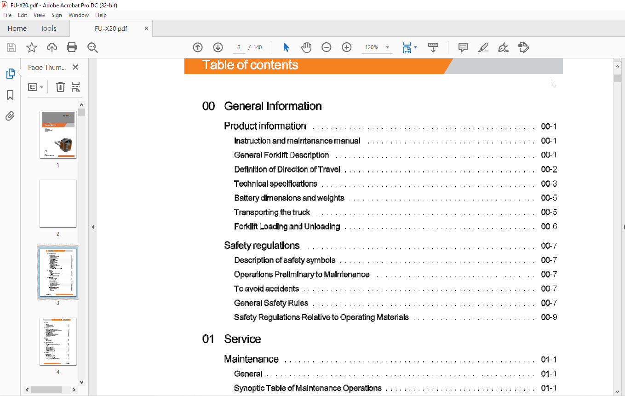This screenshot has height=396, width=625.
Task: Close the FU-X20.pdf tab
Action: point(147,29)
